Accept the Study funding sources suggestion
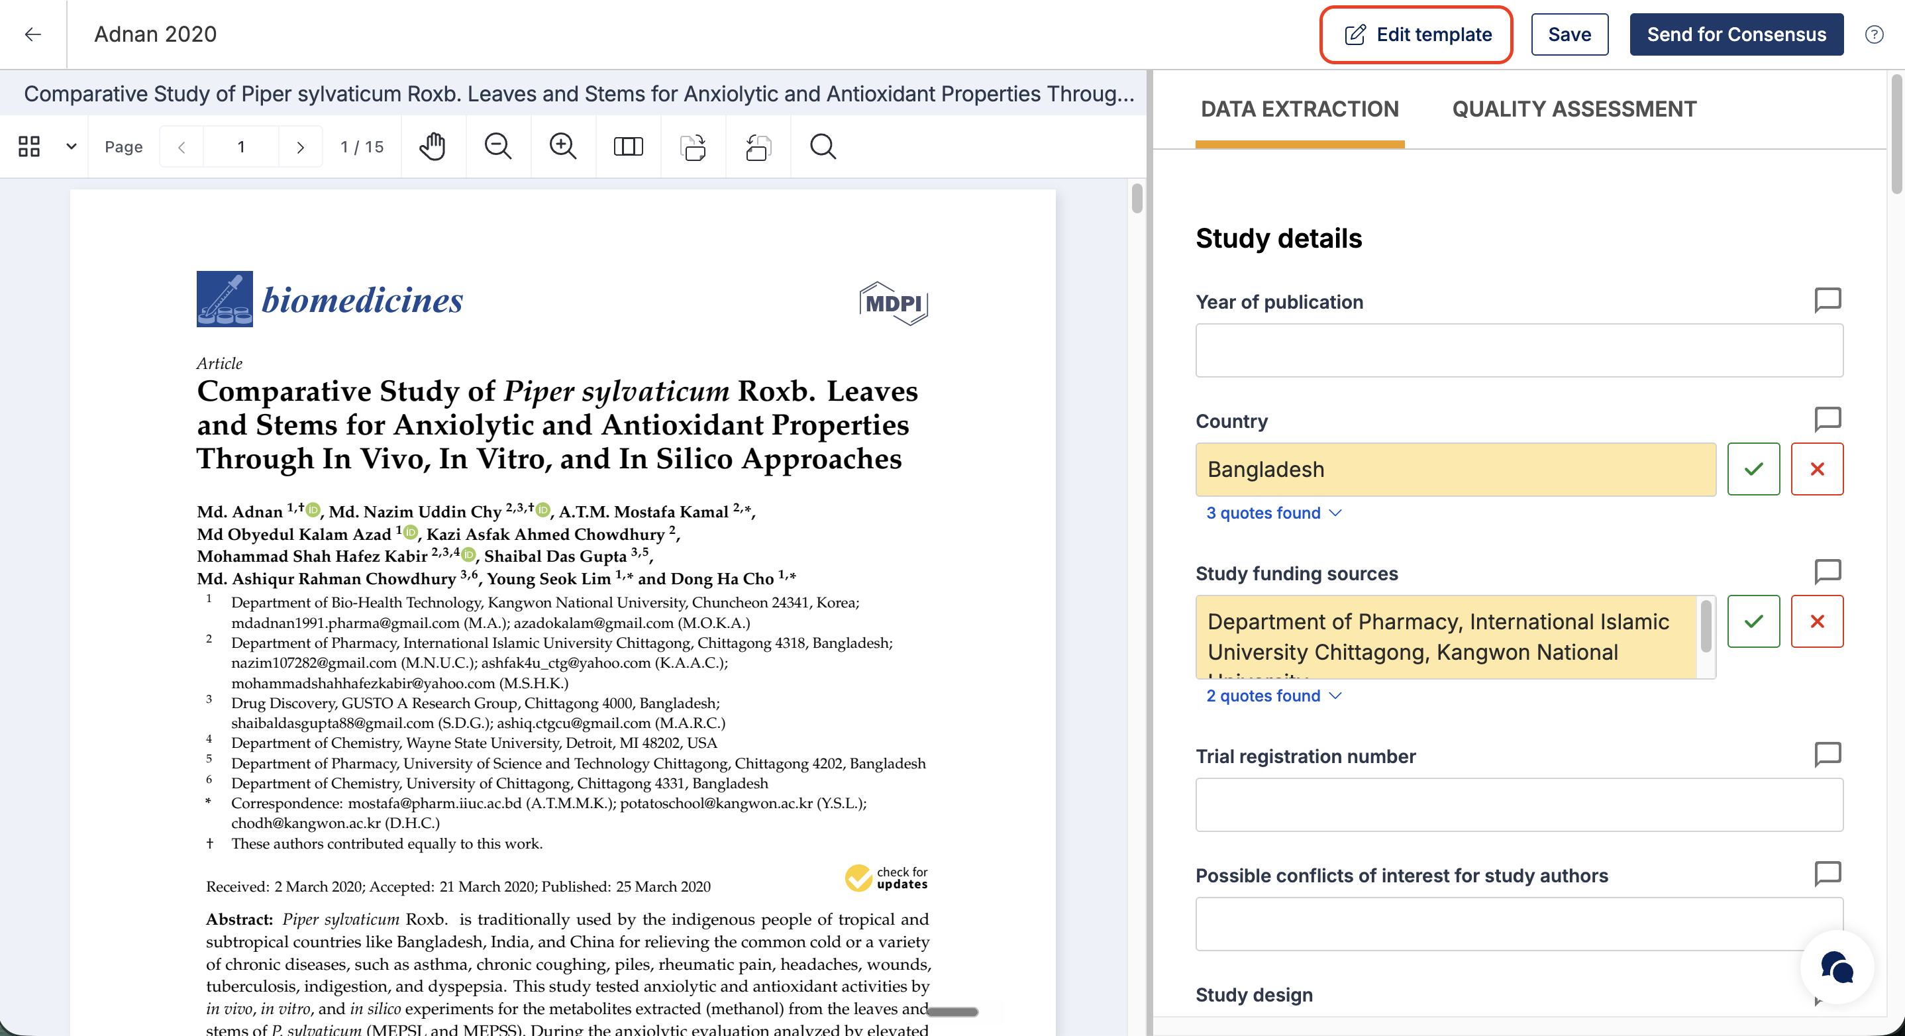1905x1036 pixels. click(1753, 621)
